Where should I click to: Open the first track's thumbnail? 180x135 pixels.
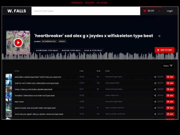click(x=9, y=77)
